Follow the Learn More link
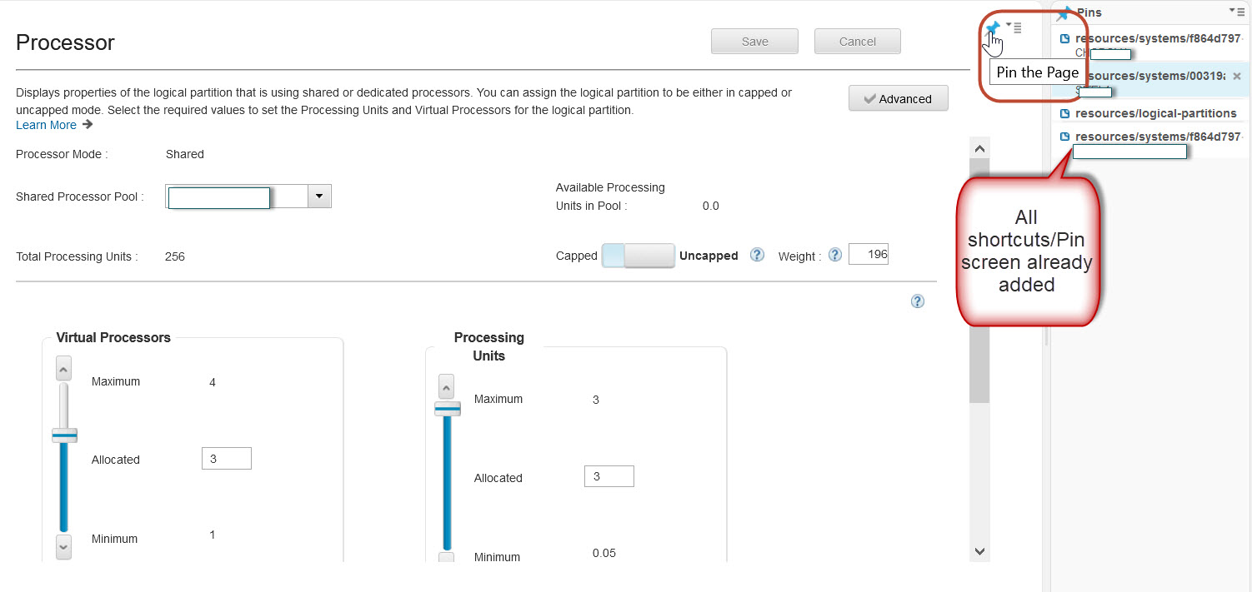The height and width of the screenshot is (592, 1252). (x=47, y=125)
